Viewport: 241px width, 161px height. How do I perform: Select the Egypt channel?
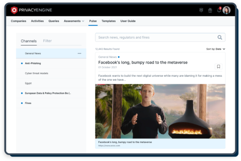coord(51,83)
